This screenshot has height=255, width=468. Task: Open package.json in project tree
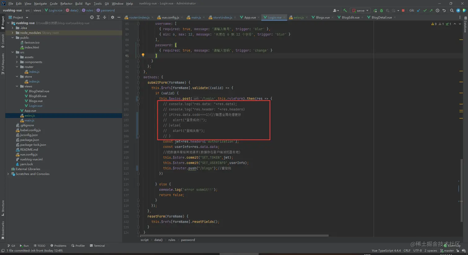click(29, 140)
